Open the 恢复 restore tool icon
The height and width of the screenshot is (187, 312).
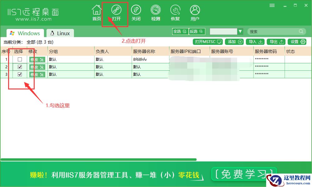click(x=175, y=13)
